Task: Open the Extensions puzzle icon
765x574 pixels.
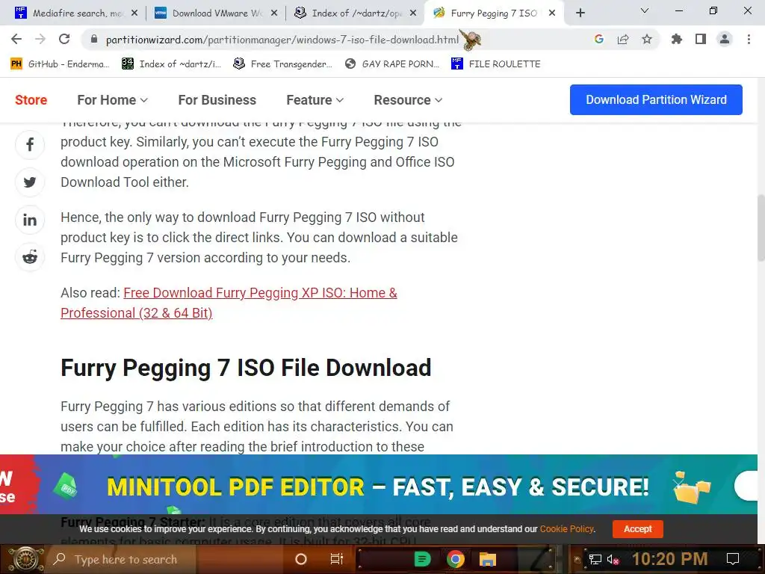Action: click(x=677, y=39)
